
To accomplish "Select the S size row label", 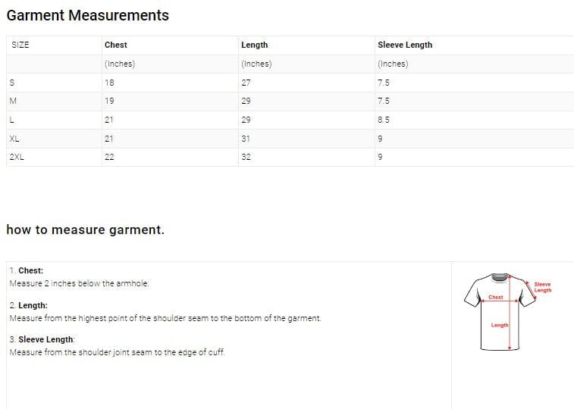I will point(11,83).
